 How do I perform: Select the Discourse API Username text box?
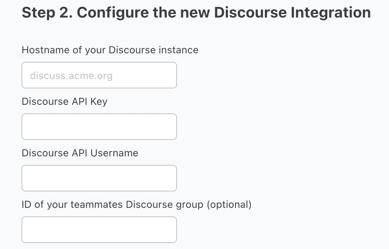pos(99,178)
